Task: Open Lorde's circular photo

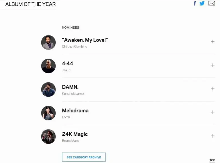Action: coord(48,113)
